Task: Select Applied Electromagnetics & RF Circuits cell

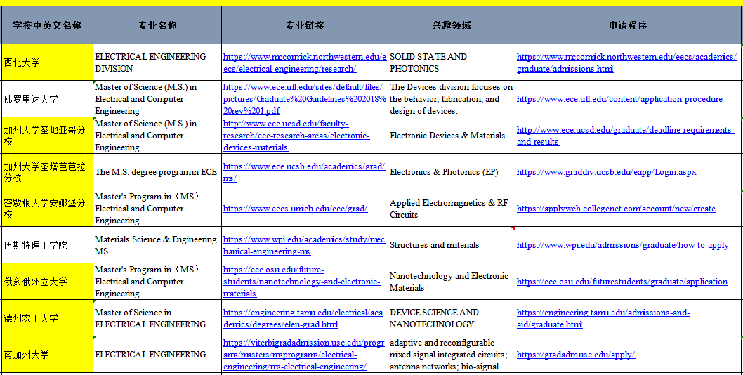Action: 452,209
